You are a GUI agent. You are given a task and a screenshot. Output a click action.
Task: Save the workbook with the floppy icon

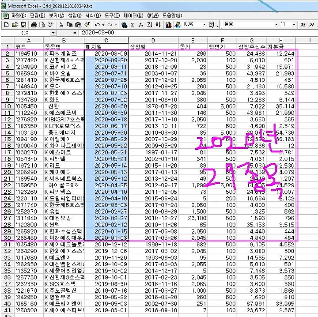23,25
